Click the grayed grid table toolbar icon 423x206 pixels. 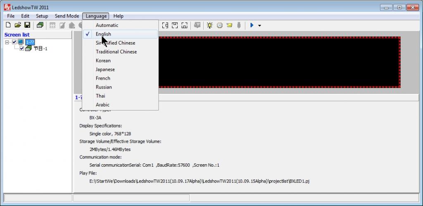coord(52,25)
